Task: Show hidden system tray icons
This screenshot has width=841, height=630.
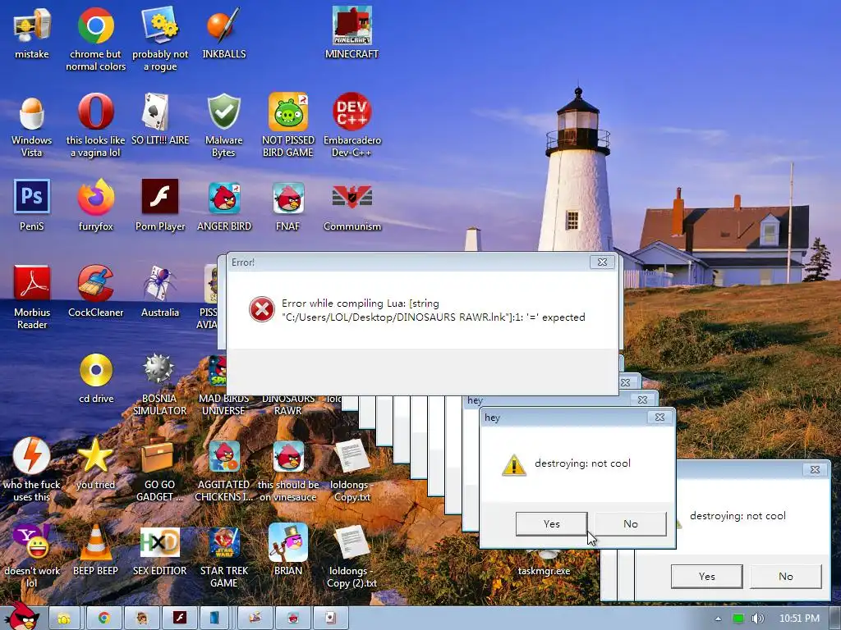Action: [718, 619]
